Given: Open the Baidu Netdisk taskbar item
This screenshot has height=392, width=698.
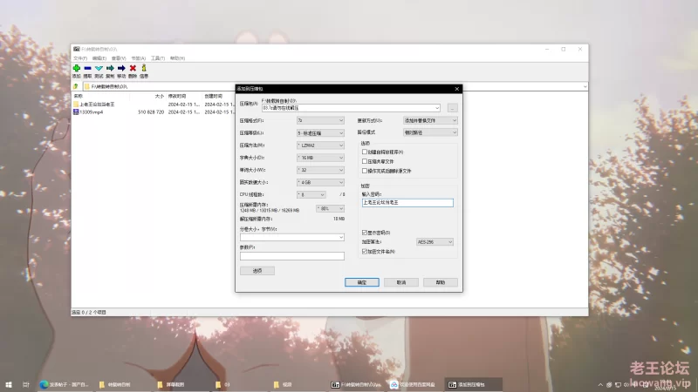Looking at the screenshot, I should (414, 384).
